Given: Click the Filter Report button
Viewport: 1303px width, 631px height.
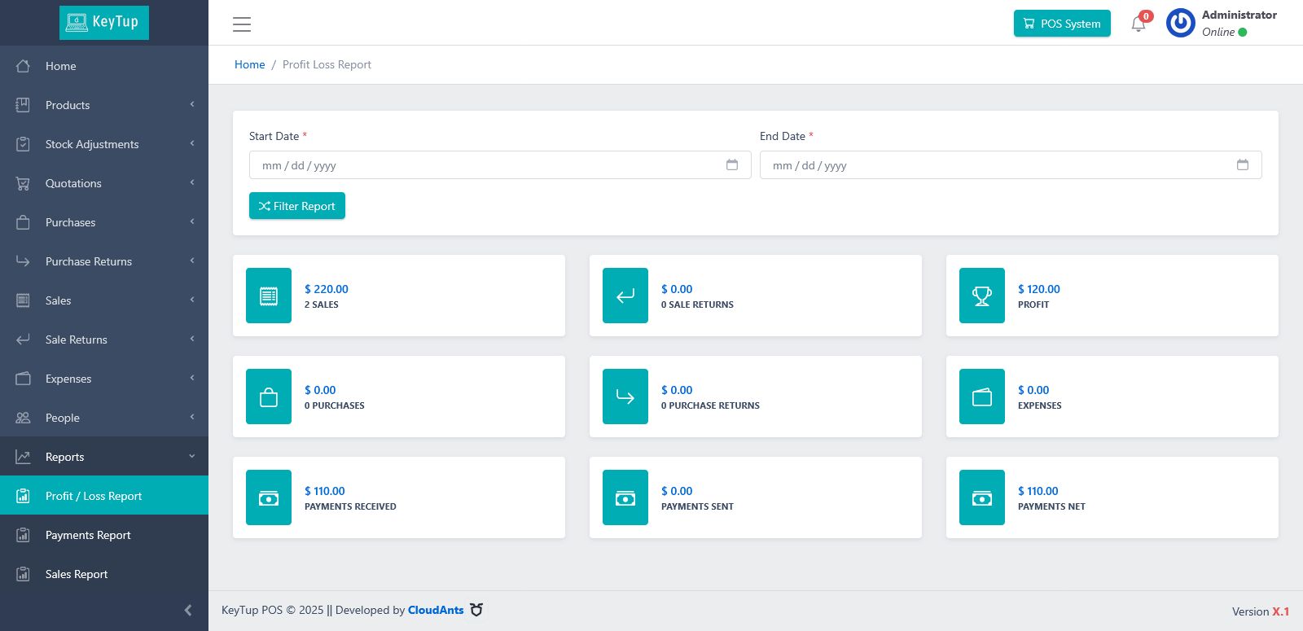Looking at the screenshot, I should [297, 206].
